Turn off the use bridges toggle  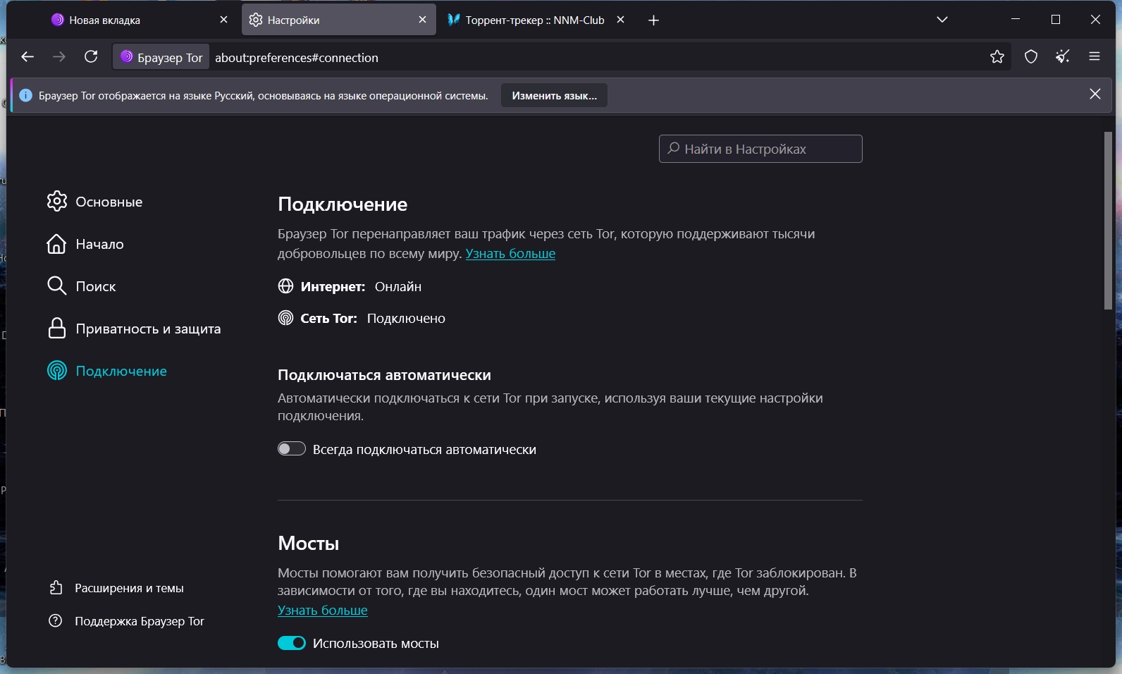pyautogui.click(x=291, y=643)
